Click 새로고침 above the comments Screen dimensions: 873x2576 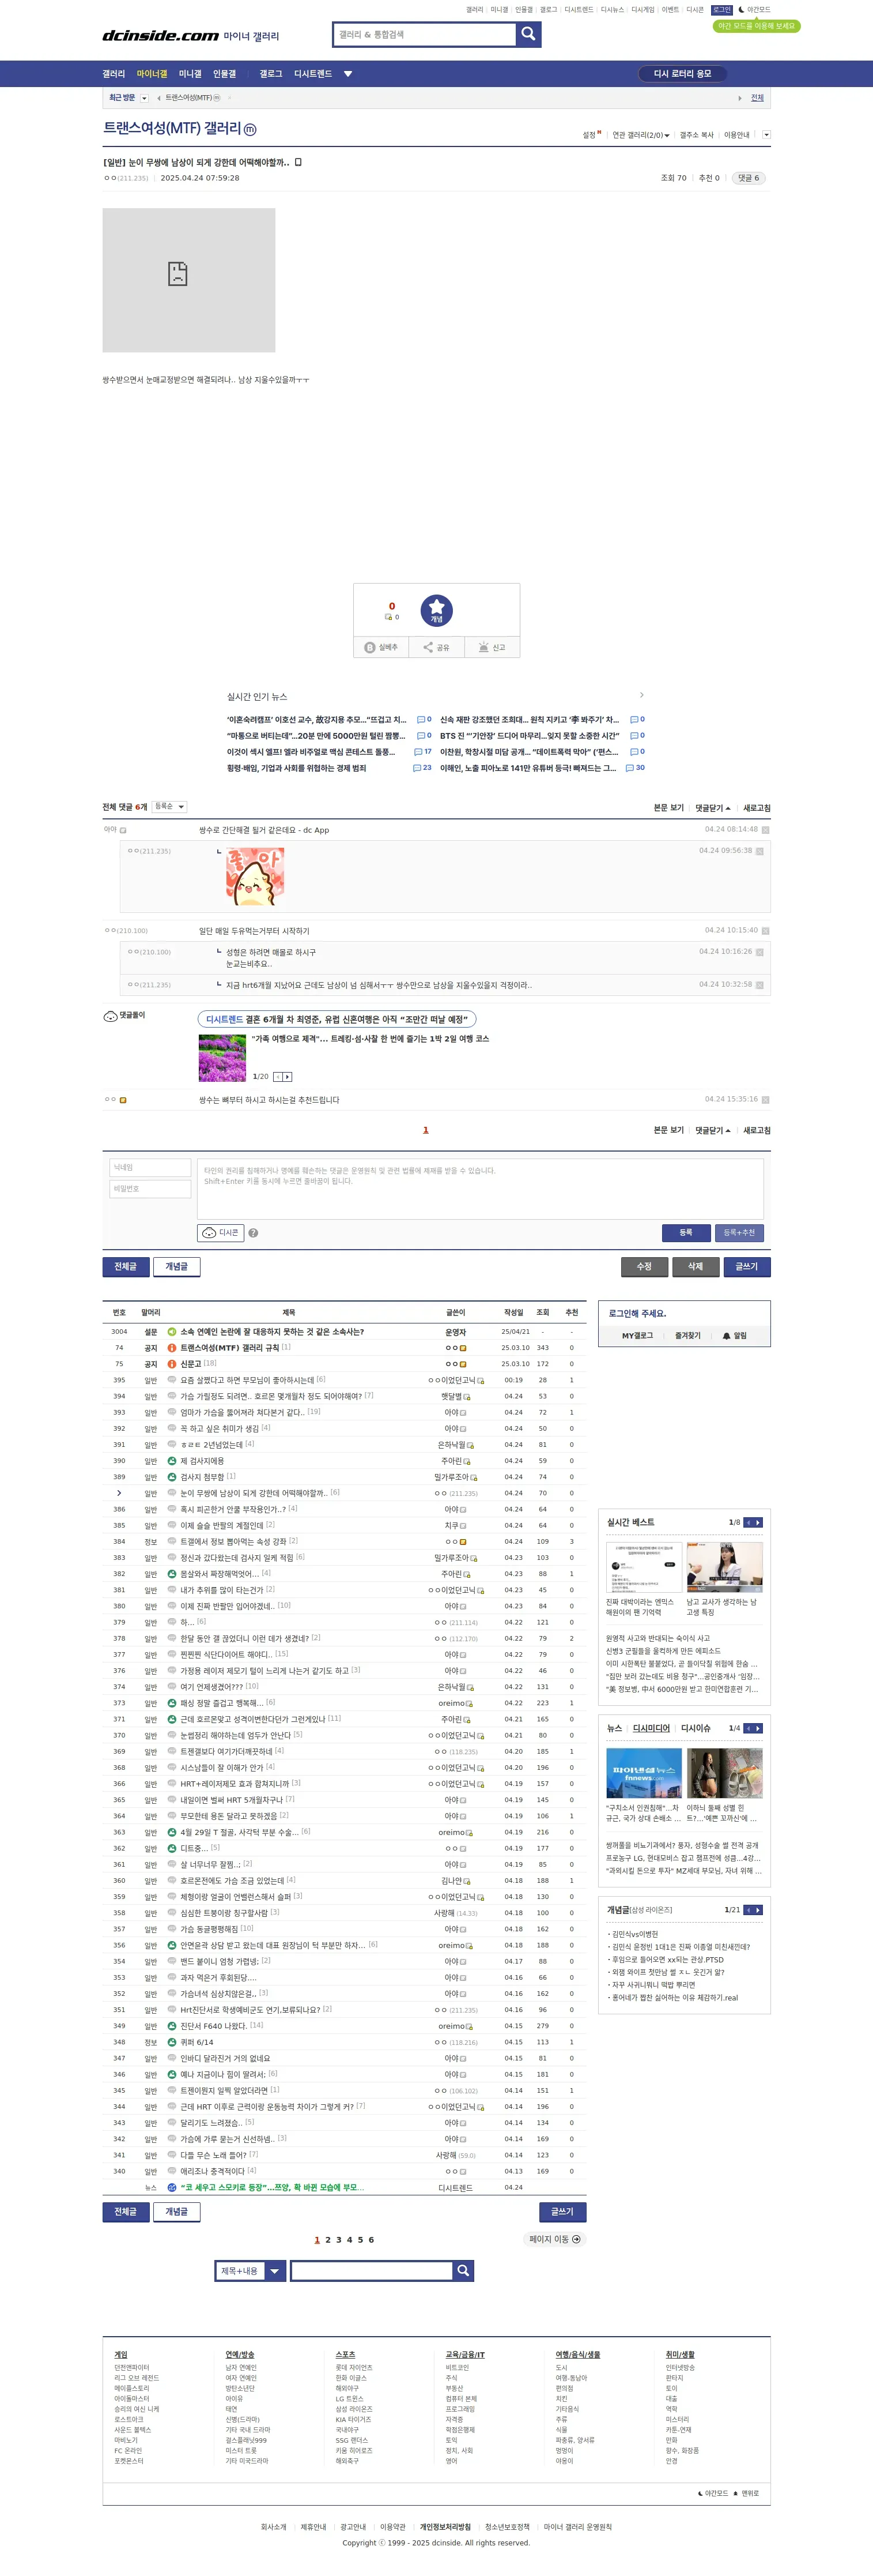click(x=757, y=808)
